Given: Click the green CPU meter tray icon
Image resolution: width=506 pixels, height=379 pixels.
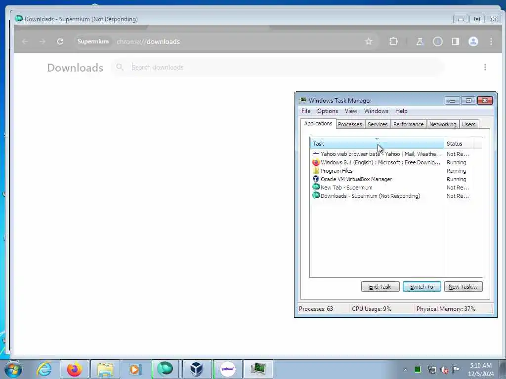Looking at the screenshot, I should pos(418,369).
